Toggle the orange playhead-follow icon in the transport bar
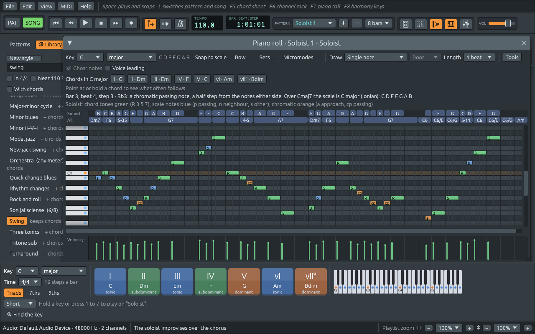 click(x=150, y=24)
